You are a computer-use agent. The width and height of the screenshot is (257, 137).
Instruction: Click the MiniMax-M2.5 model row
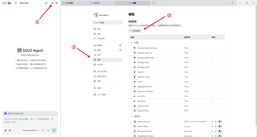177,67
